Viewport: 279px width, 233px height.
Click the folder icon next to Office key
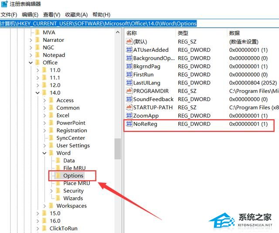coord(37,63)
